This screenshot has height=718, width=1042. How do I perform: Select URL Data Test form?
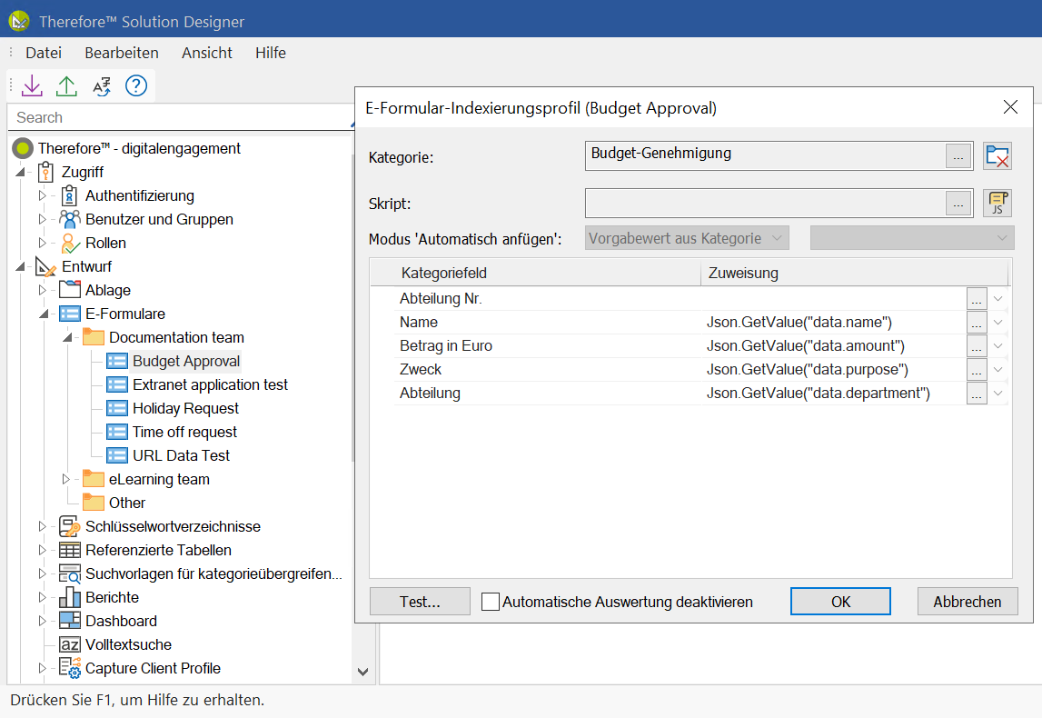pyautogui.click(x=182, y=456)
